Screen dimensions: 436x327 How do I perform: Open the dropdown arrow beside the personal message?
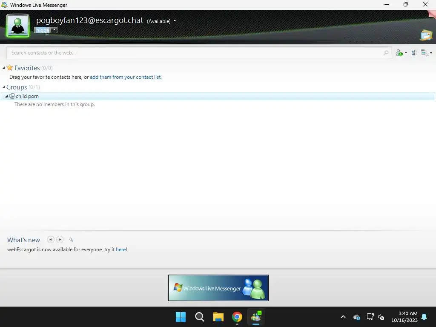pyautogui.click(x=54, y=30)
